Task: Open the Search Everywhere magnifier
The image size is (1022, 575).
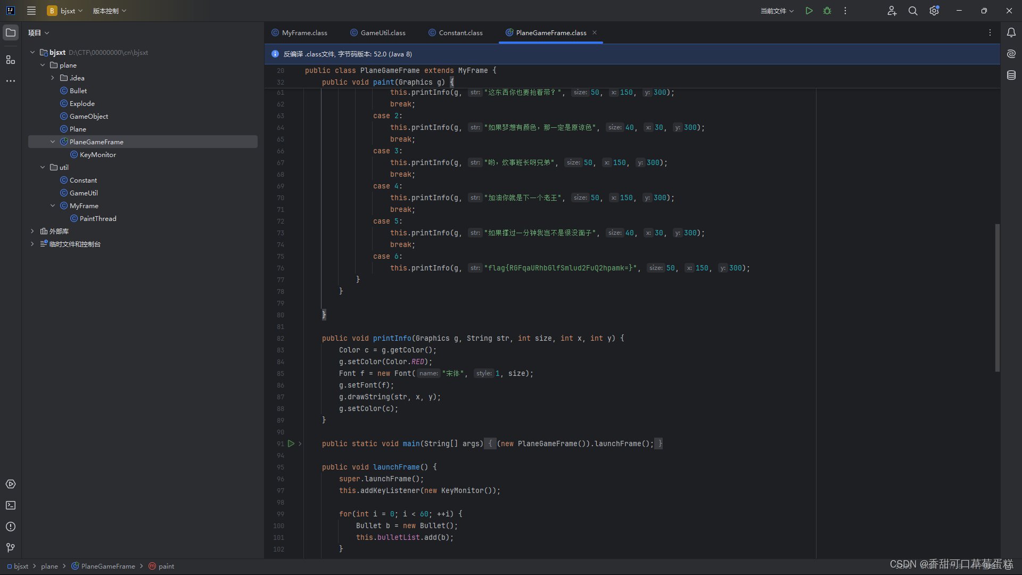Action: [x=913, y=11]
